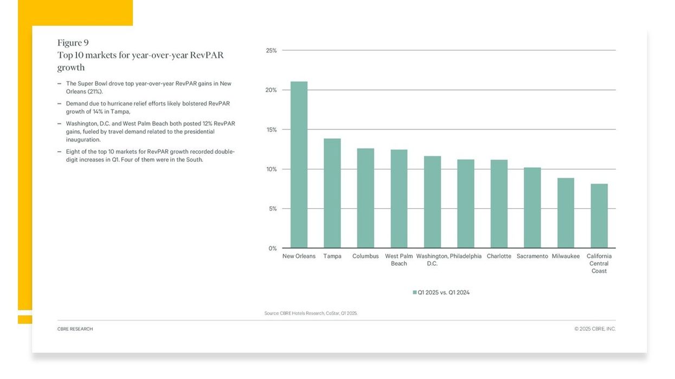Click the New Orleans bar in chart
The height and width of the screenshot is (379, 675).
299,165
